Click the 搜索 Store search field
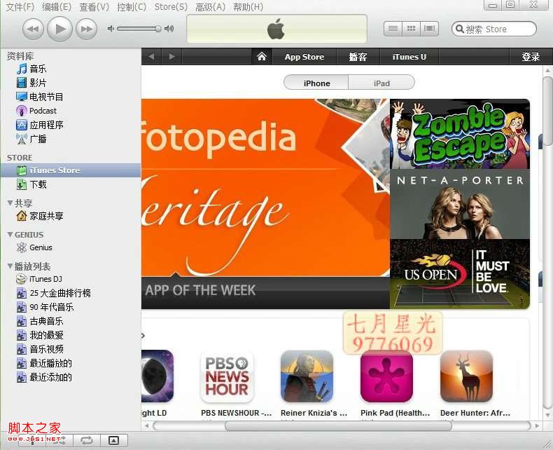The image size is (553, 450). pyautogui.click(x=494, y=29)
